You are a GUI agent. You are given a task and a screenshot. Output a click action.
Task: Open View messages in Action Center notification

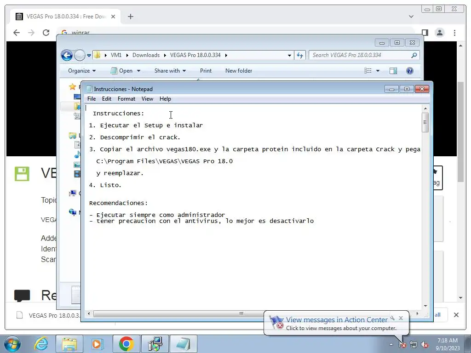pos(336,320)
